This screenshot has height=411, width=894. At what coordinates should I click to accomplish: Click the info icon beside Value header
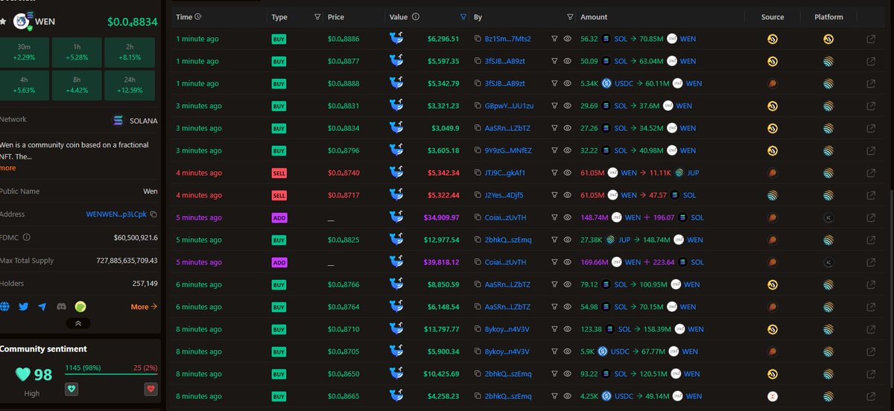click(416, 16)
